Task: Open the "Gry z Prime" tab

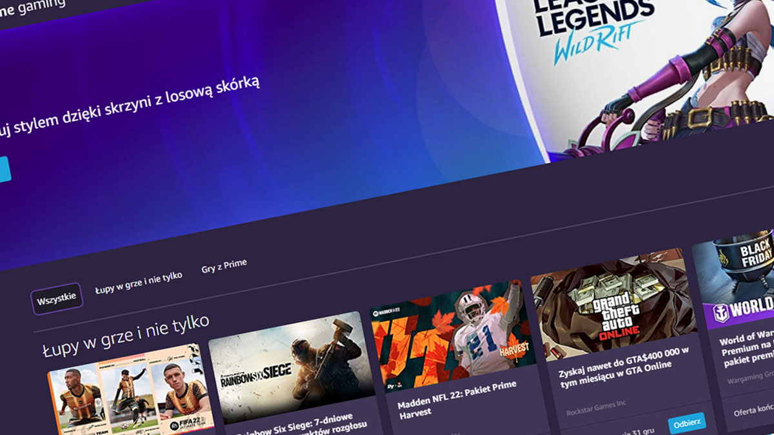Action: [x=224, y=265]
